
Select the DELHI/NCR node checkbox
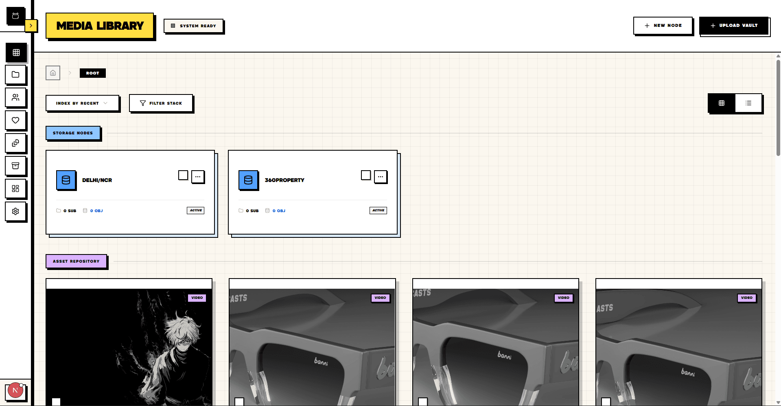click(x=183, y=175)
